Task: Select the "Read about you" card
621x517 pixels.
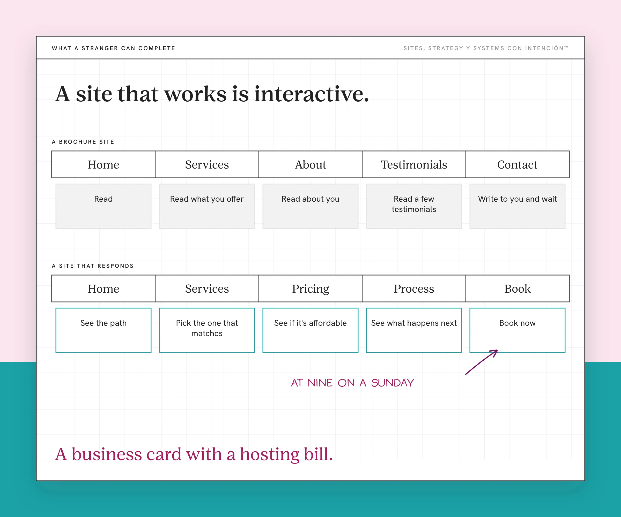Action: [310, 206]
